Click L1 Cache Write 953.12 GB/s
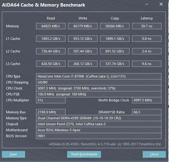 click(x=83, y=39)
